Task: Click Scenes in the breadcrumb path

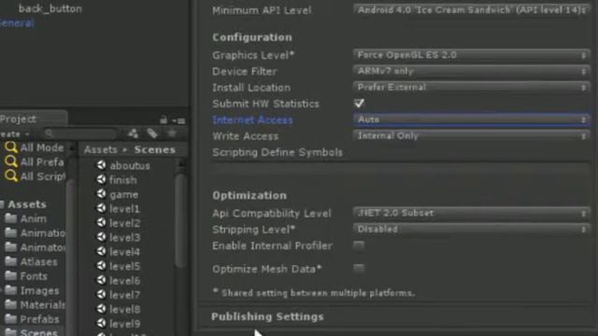Action: [155, 149]
